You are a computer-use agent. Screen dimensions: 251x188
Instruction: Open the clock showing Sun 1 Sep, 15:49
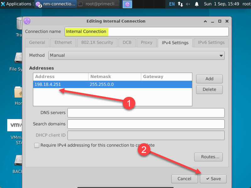coord(221,4)
